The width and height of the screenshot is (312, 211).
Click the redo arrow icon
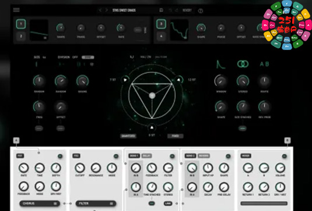(x=177, y=10)
